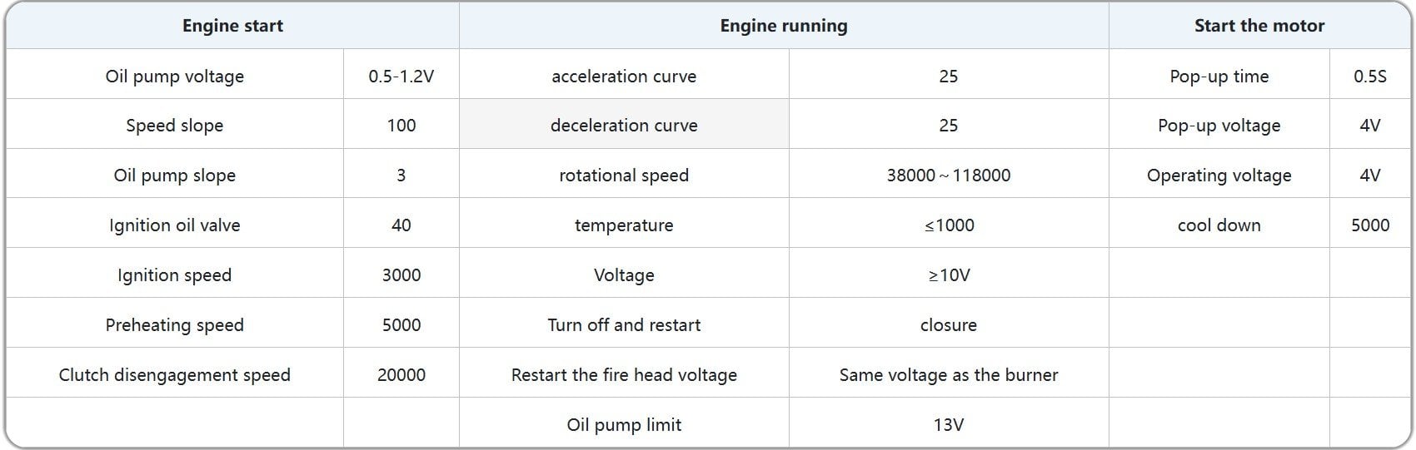Viewport: 1416px width, 450px height.
Task: Select the acceleration curve label cell
Action: (624, 77)
